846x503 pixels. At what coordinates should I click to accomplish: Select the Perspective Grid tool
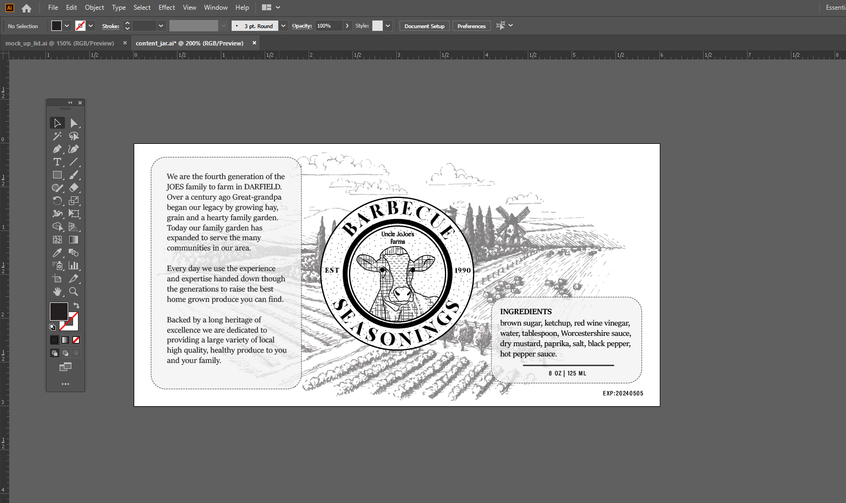point(74,227)
